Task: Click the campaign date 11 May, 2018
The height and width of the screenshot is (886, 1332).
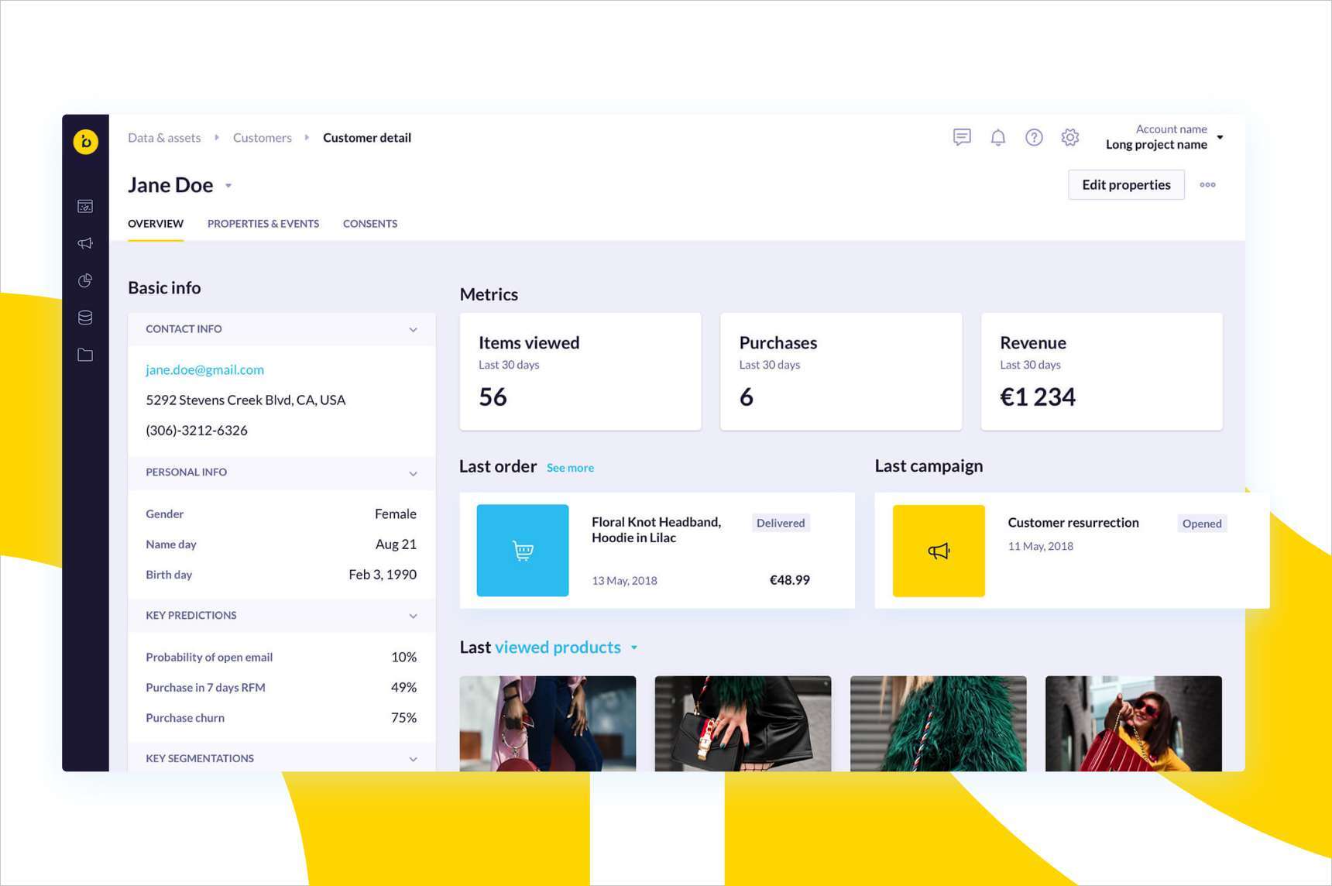Action: click(x=1040, y=546)
